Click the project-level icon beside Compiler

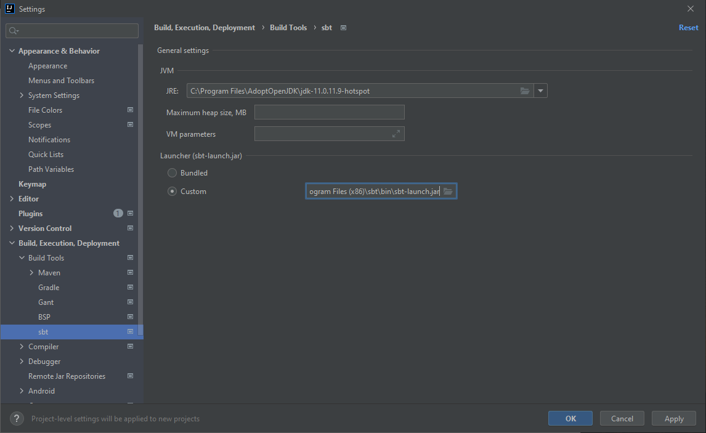pos(130,347)
